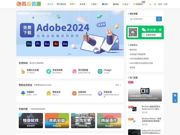Viewport: 180px width, 135px height.
Task: Click the Ae After Effects icon in banner
Action: tap(65, 44)
